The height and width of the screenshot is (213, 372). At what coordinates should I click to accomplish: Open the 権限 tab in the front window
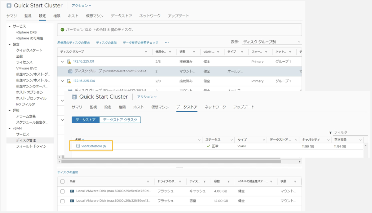[122, 107]
